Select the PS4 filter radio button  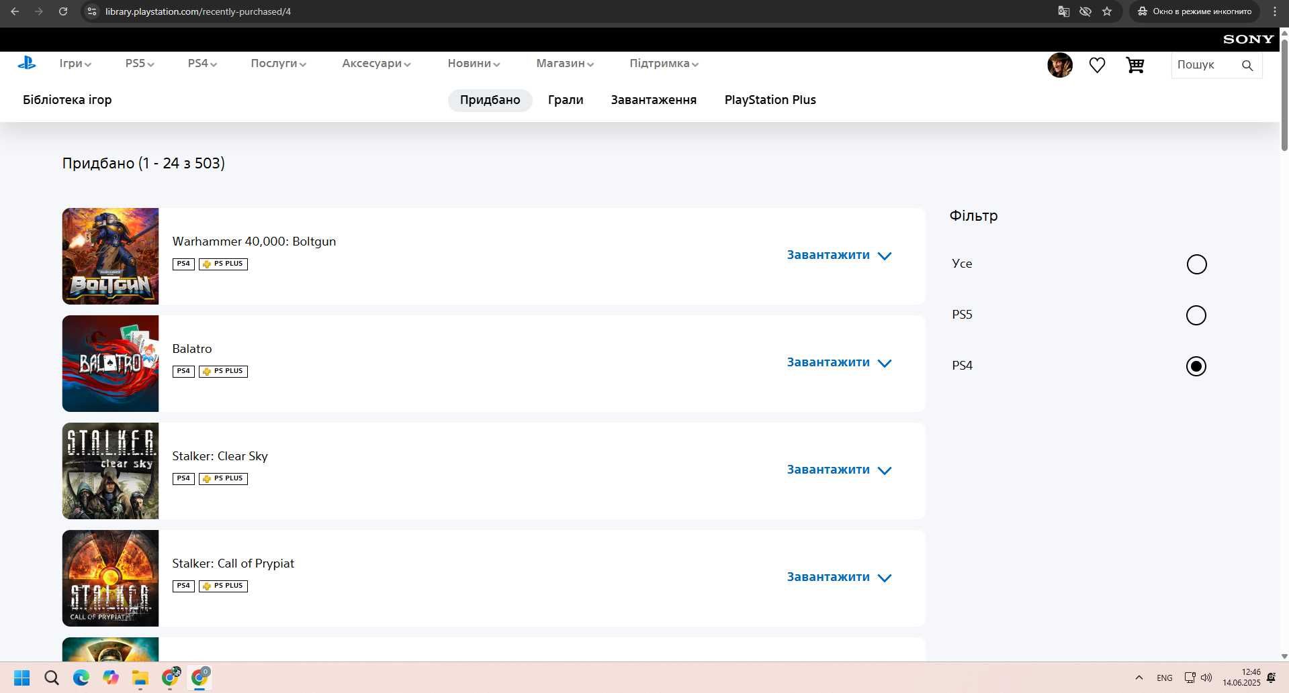click(1196, 366)
